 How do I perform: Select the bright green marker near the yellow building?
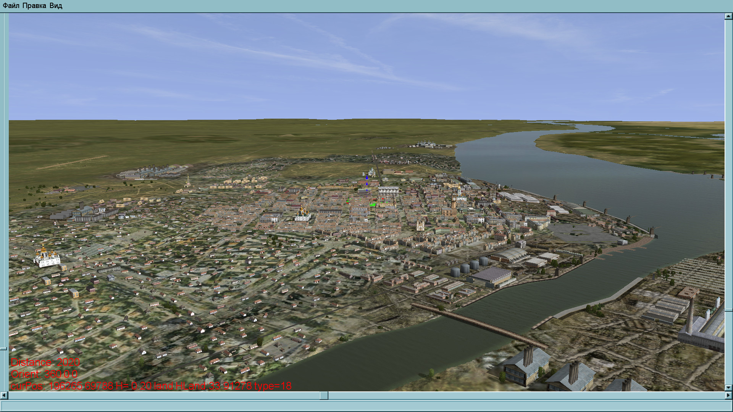coord(372,205)
